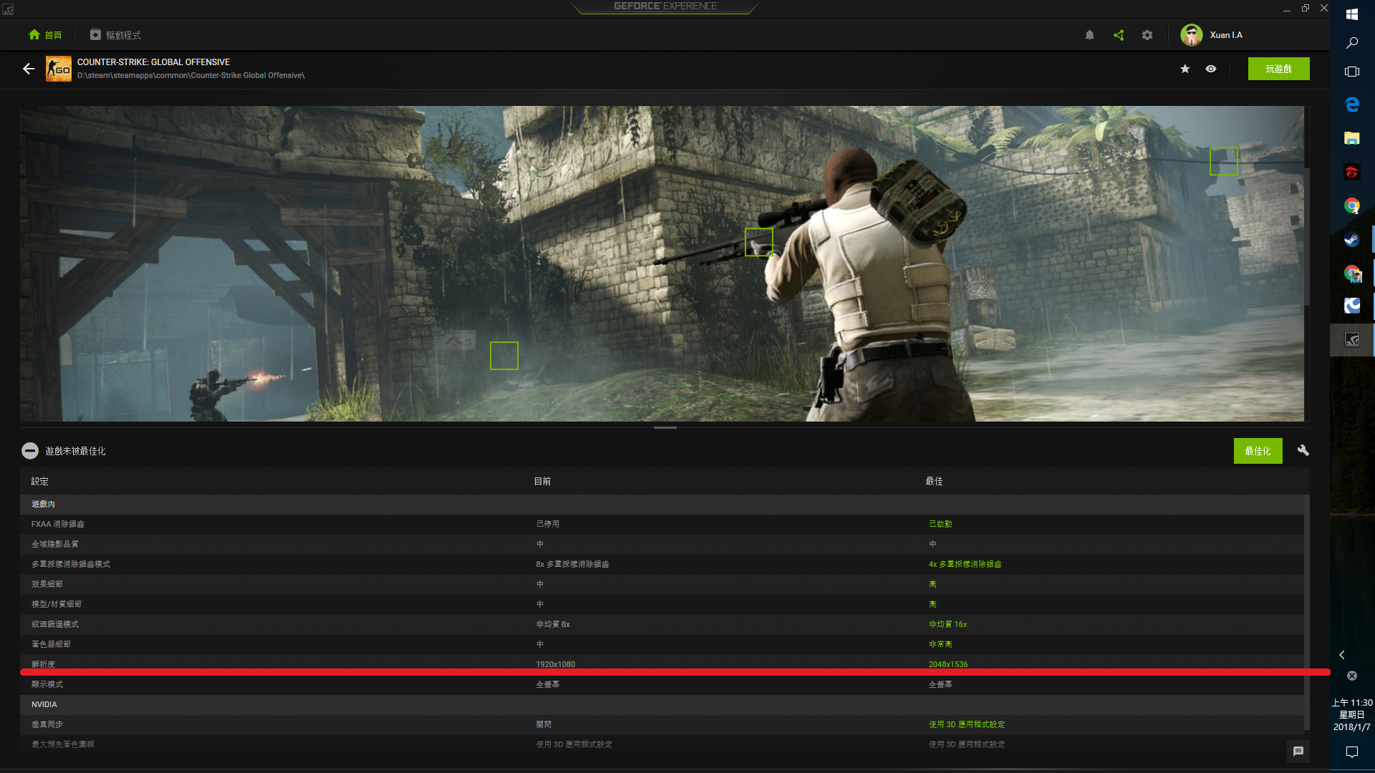
Task: Click the current value 非均質 8x
Action: 553,624
